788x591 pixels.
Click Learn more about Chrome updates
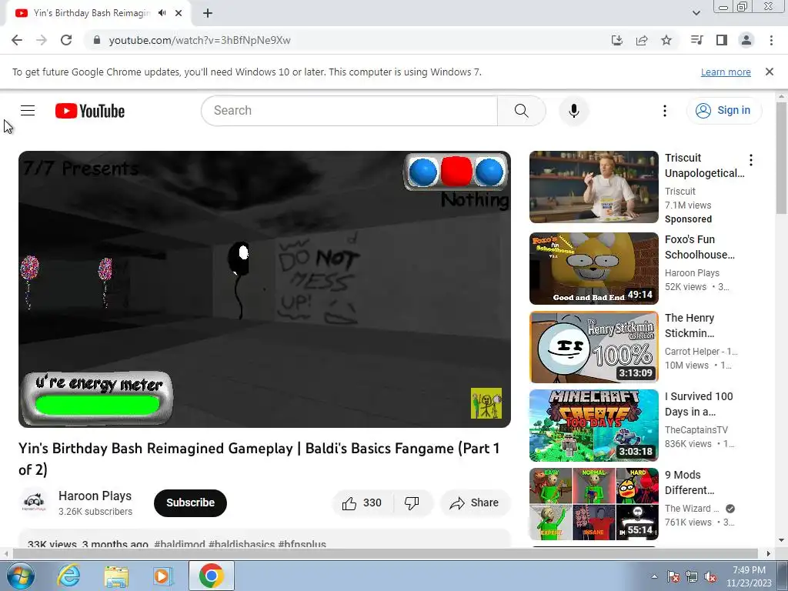[726, 72]
